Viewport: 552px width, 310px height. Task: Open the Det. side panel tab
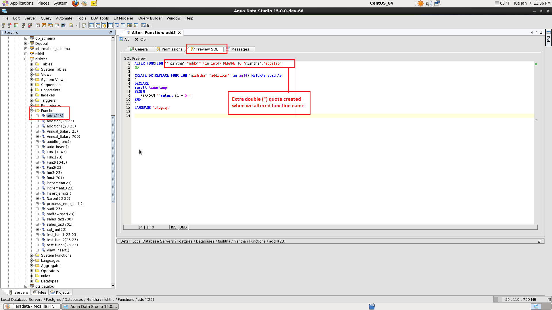coord(548,38)
